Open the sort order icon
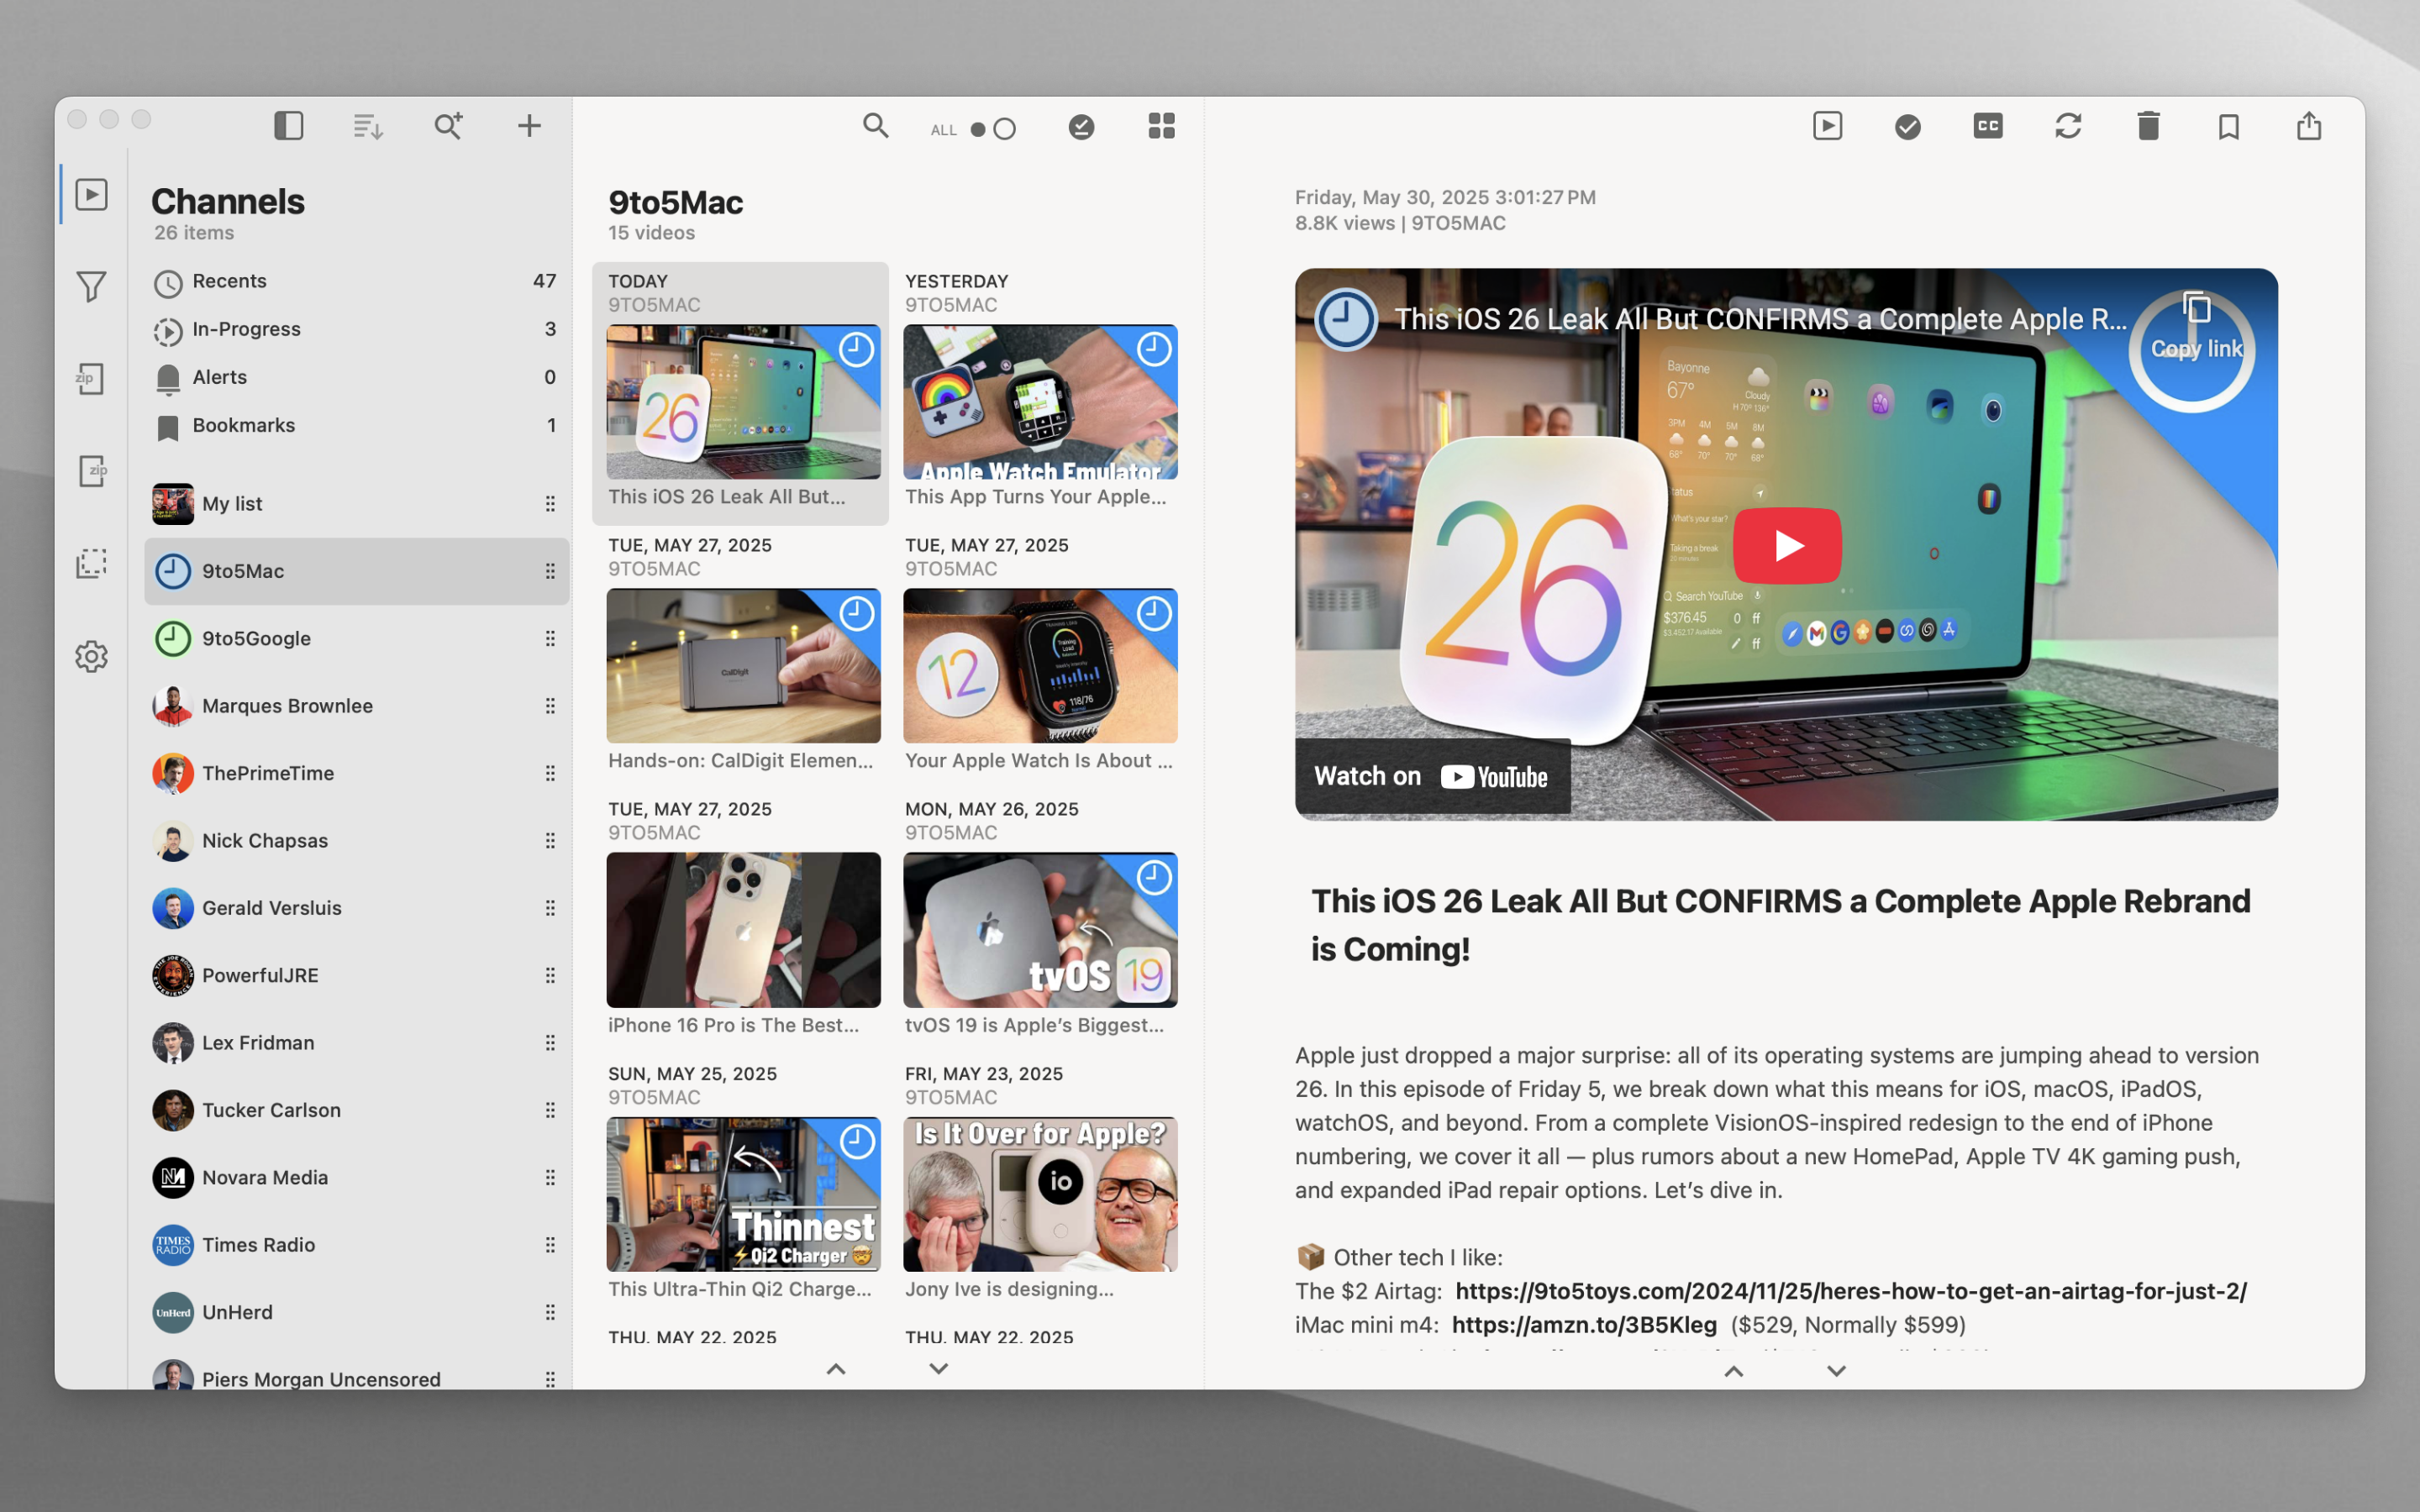 (x=368, y=126)
